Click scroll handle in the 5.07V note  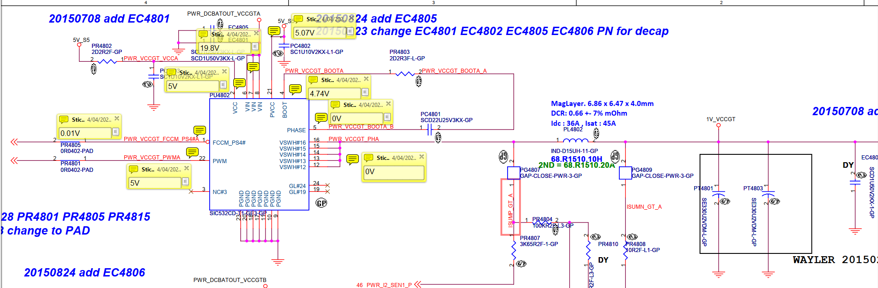point(351,31)
